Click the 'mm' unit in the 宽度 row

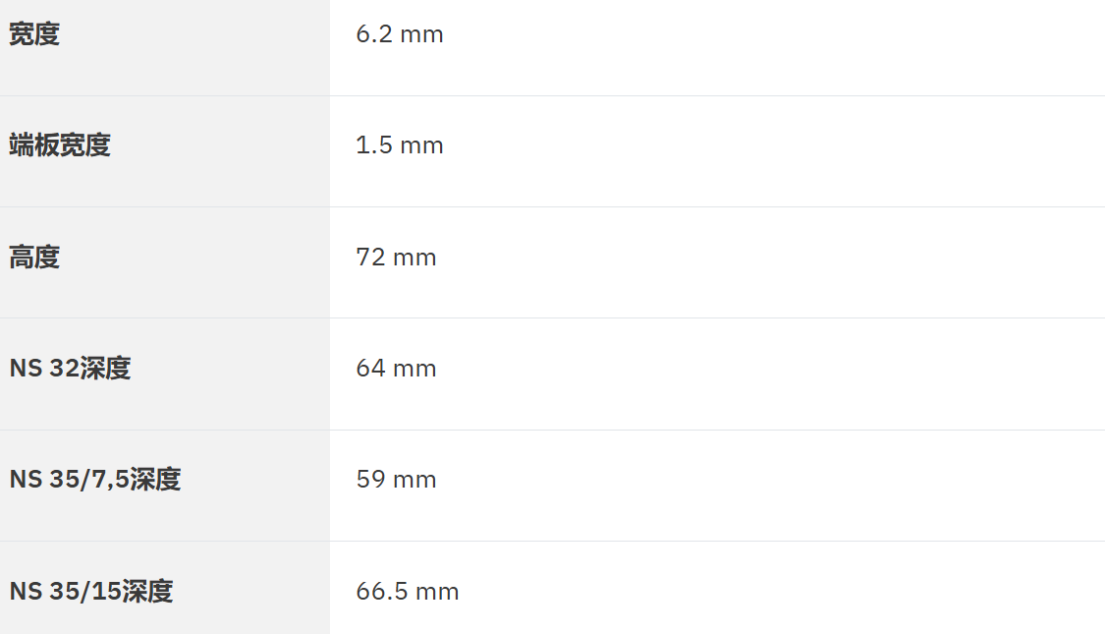coord(421,35)
